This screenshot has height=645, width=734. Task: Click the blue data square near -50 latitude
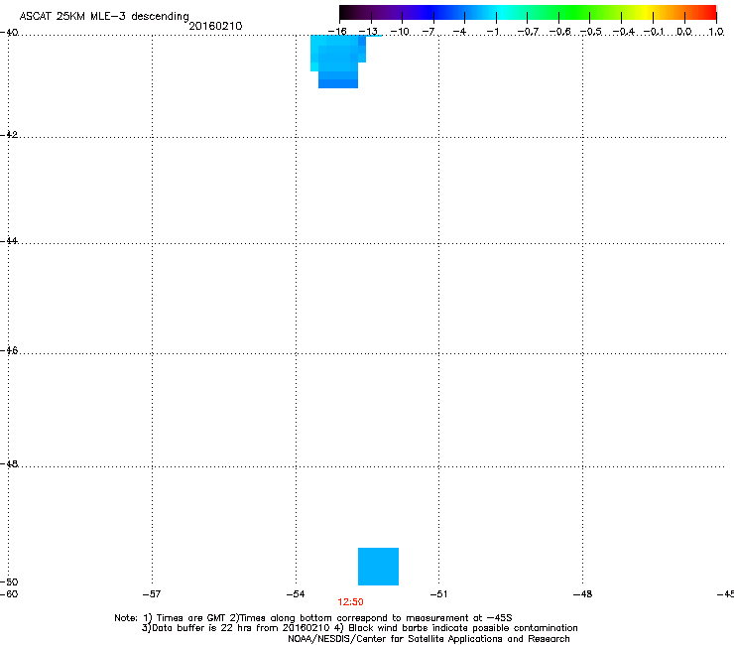378,567
